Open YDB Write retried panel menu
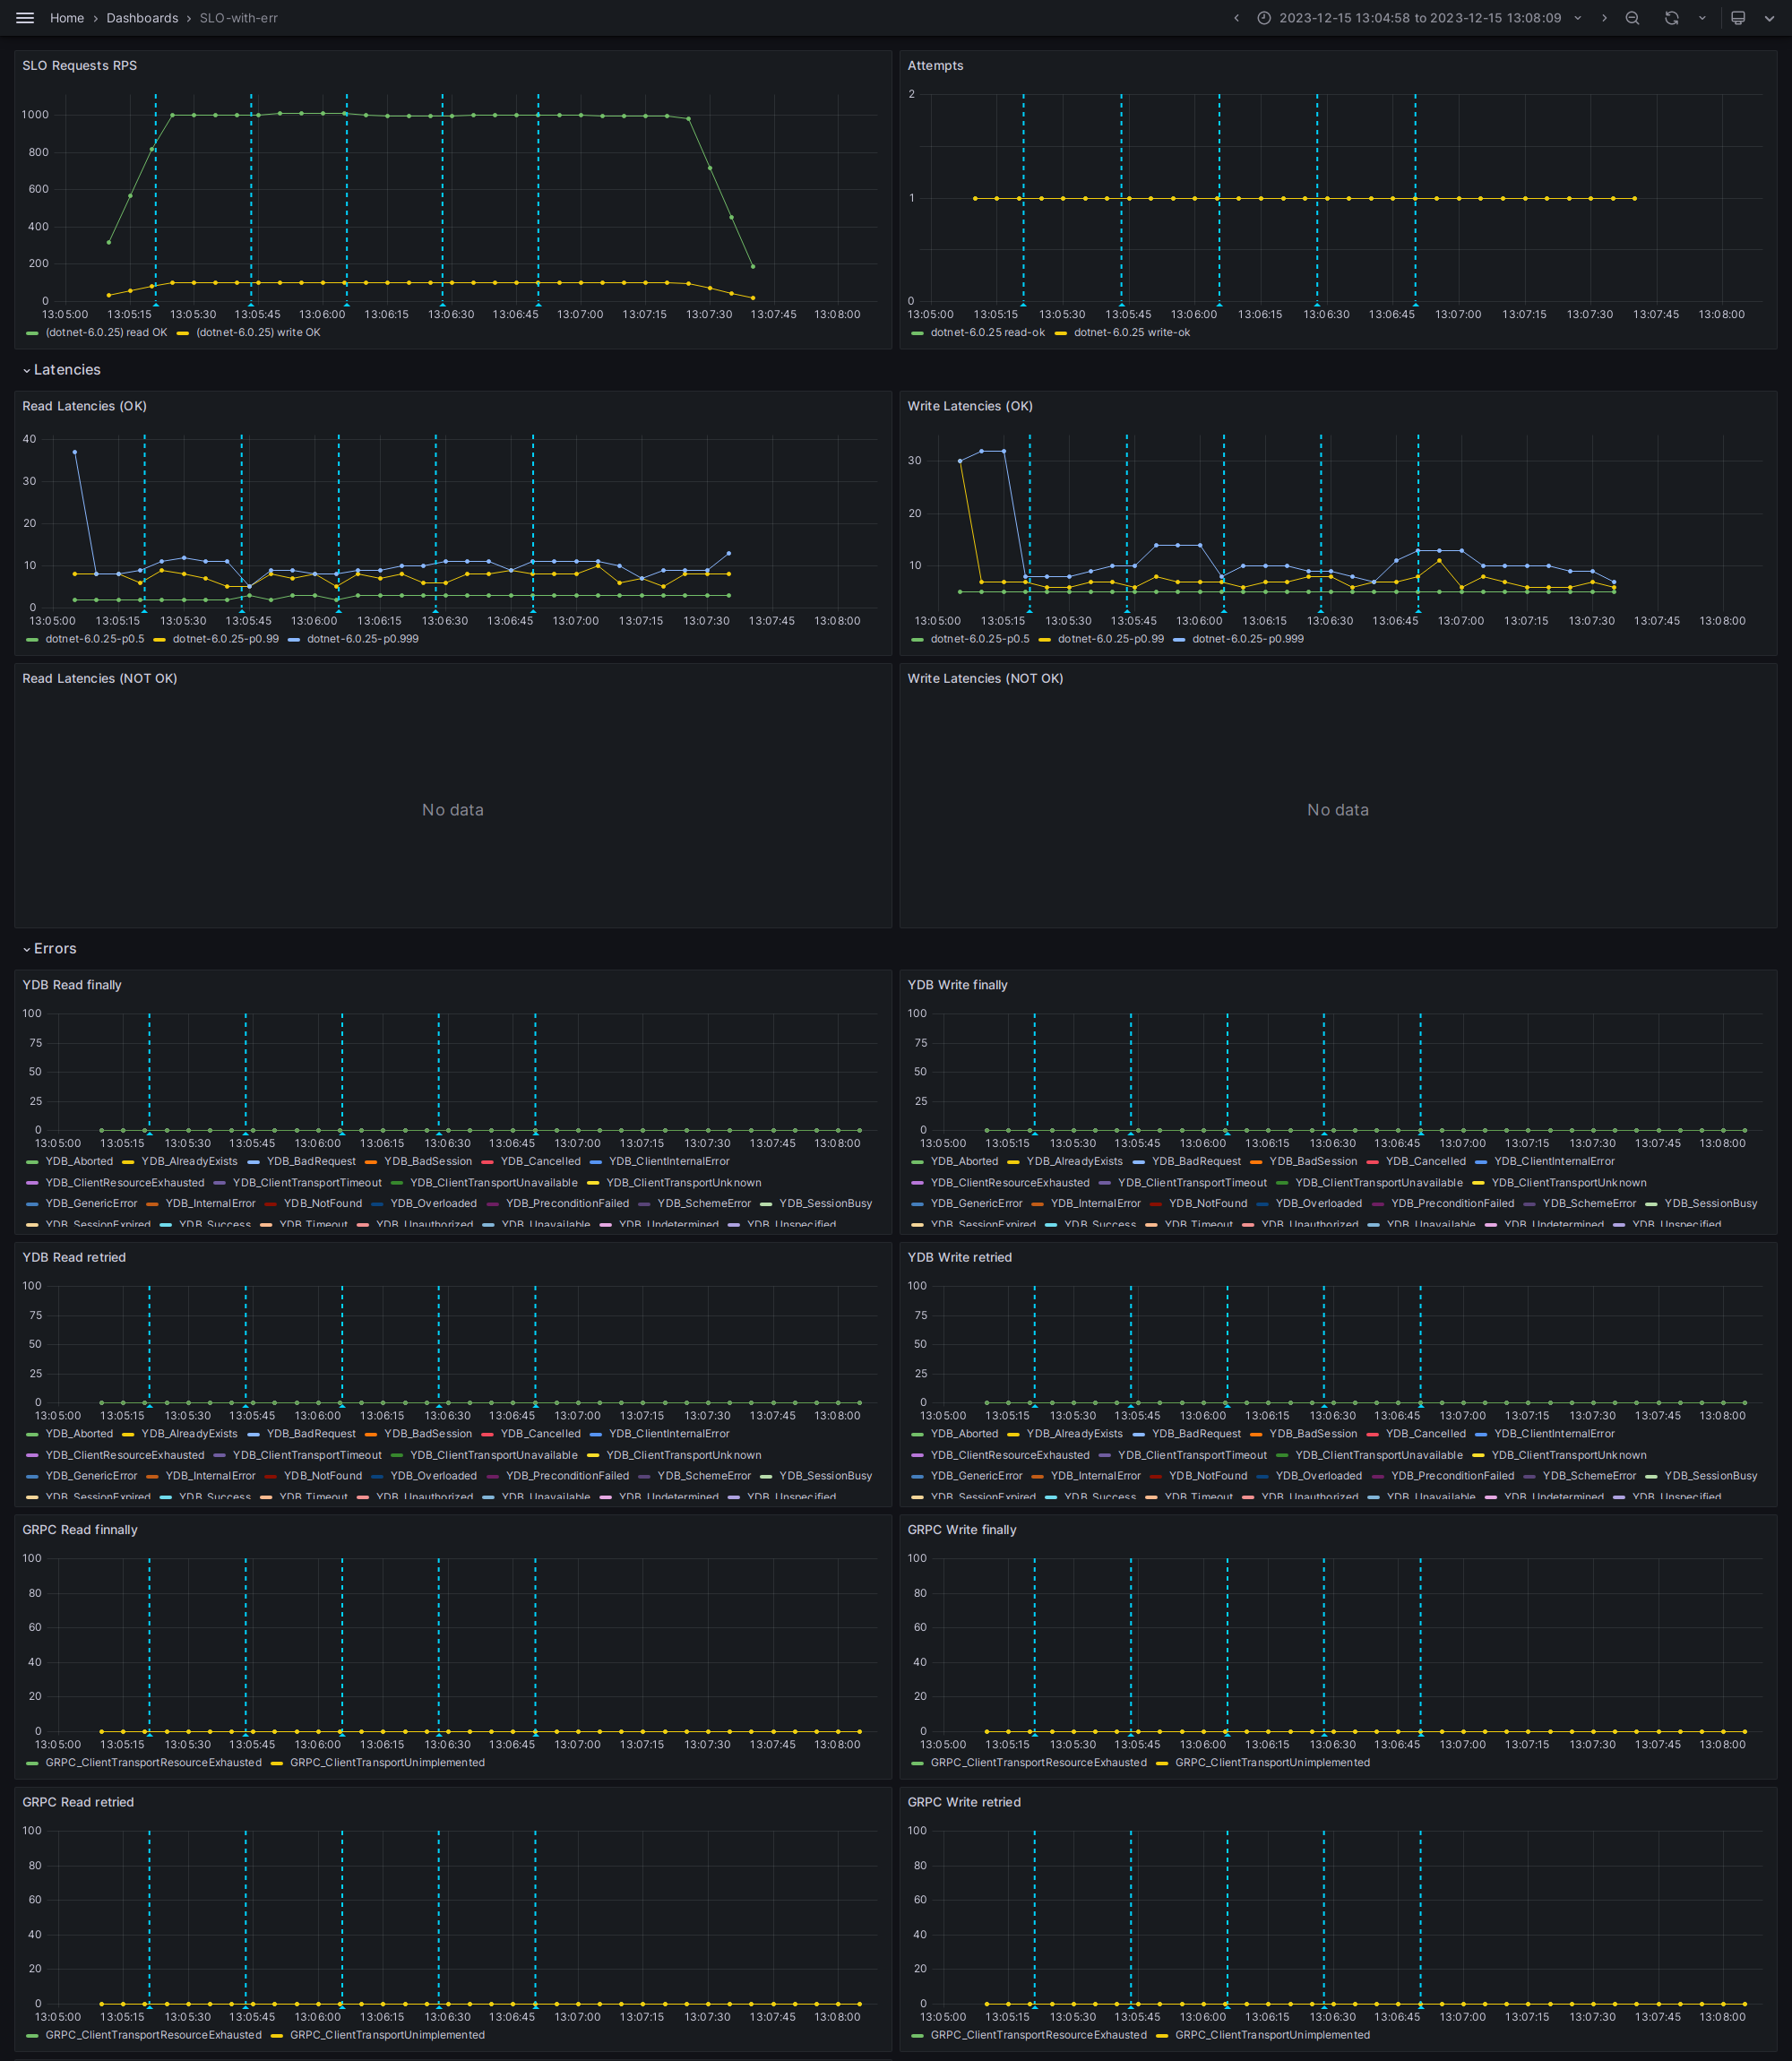 (x=959, y=1258)
